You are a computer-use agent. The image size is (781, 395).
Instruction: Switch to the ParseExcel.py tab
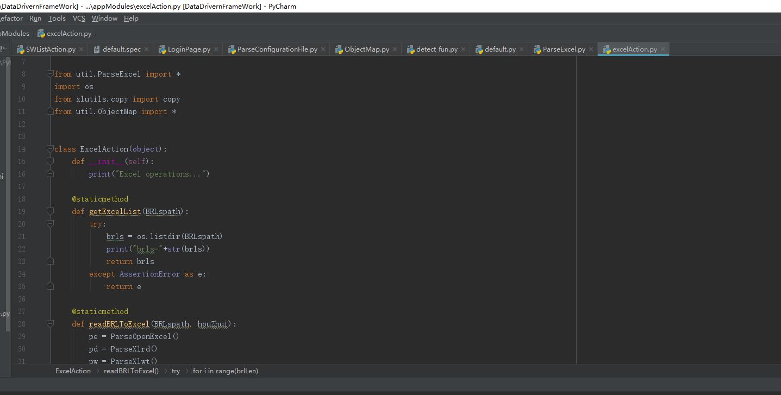coord(563,49)
